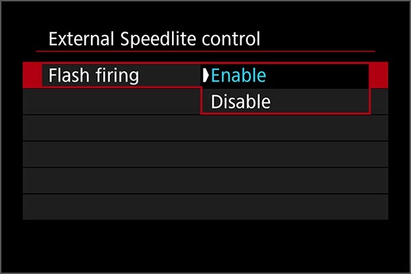Image resolution: width=411 pixels, height=274 pixels.
Task: Click black area below the menu list
Action: [x=206, y=243]
